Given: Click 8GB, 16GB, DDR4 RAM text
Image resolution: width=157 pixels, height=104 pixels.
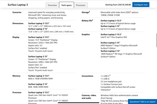Looking at the screenshot, I should tap(38, 87).
